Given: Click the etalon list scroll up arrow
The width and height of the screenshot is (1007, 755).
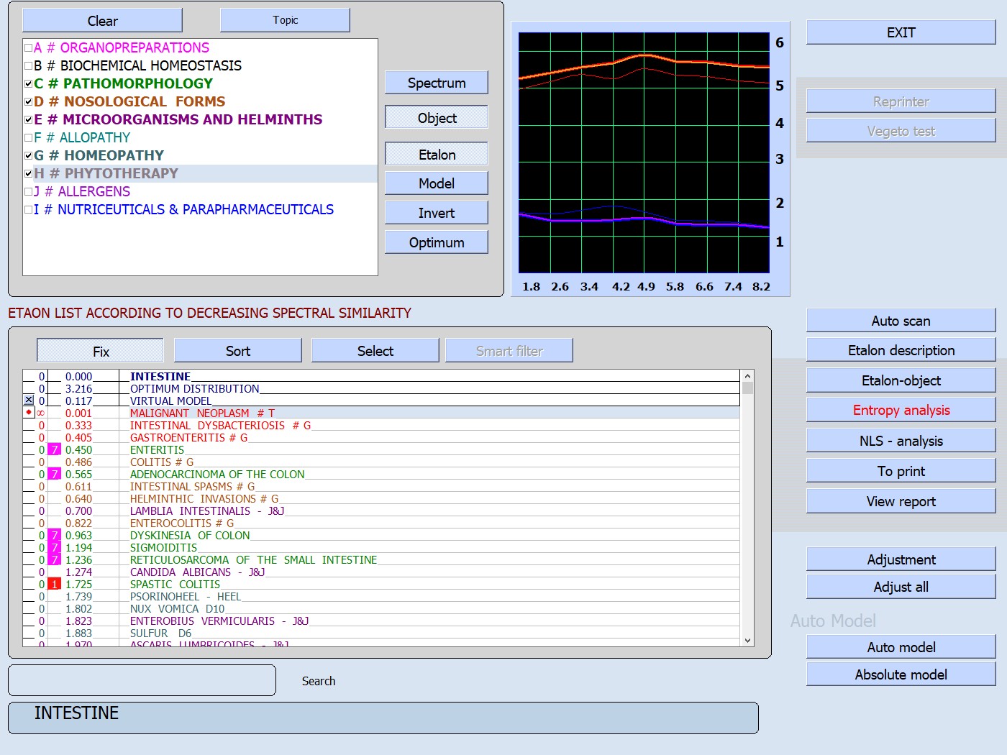Looking at the screenshot, I should (x=747, y=376).
